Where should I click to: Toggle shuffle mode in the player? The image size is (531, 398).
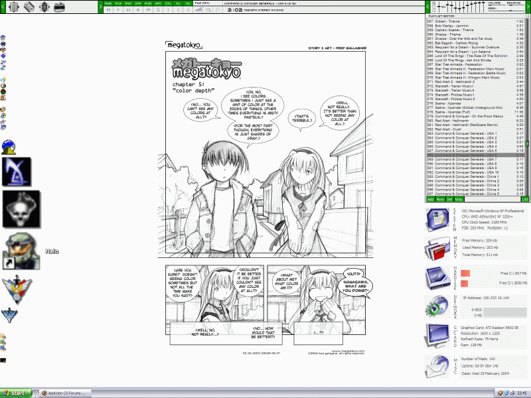tap(208, 10)
